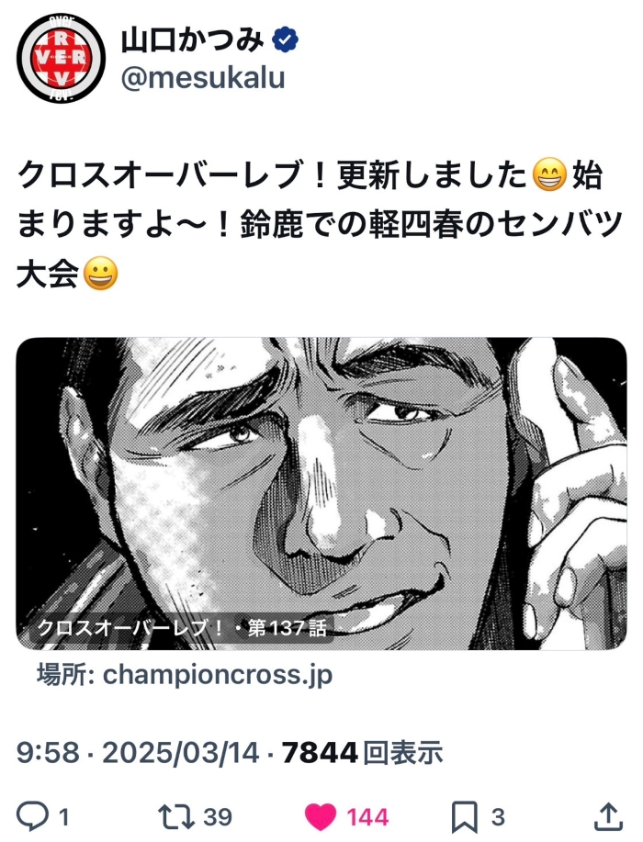
Task: Tap the retweet arrows icon
Action: 176,817
